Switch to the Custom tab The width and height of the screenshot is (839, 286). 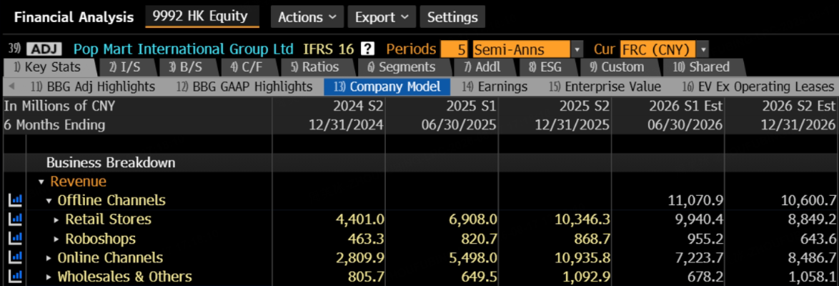(x=617, y=67)
